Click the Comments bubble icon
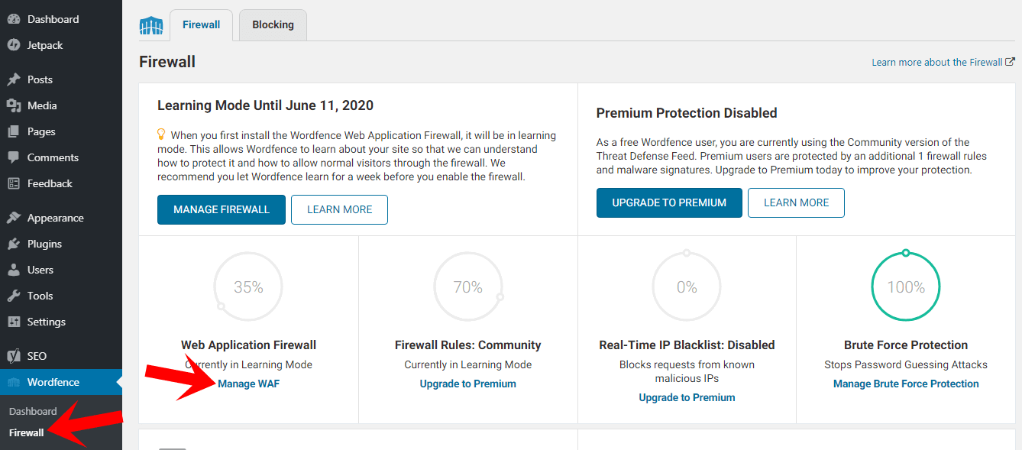Image resolution: width=1022 pixels, height=450 pixels. (x=13, y=157)
